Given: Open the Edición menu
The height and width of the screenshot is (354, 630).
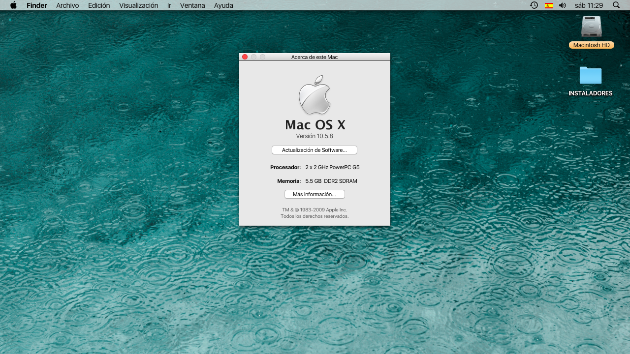Looking at the screenshot, I should click(99, 5).
